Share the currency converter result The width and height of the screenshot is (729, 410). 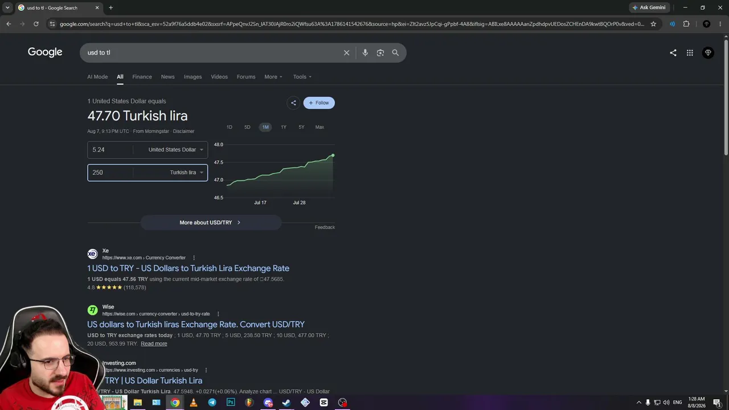coord(293,102)
